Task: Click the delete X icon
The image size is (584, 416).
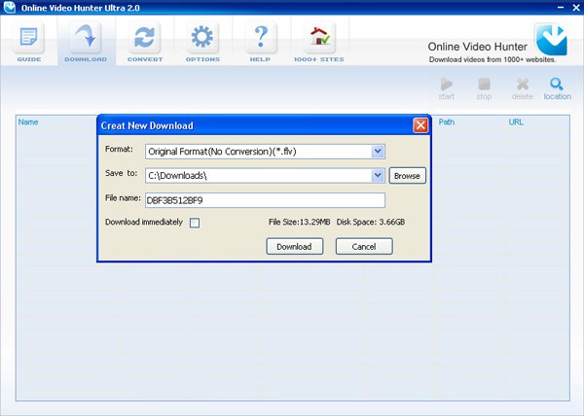Action: [x=523, y=84]
